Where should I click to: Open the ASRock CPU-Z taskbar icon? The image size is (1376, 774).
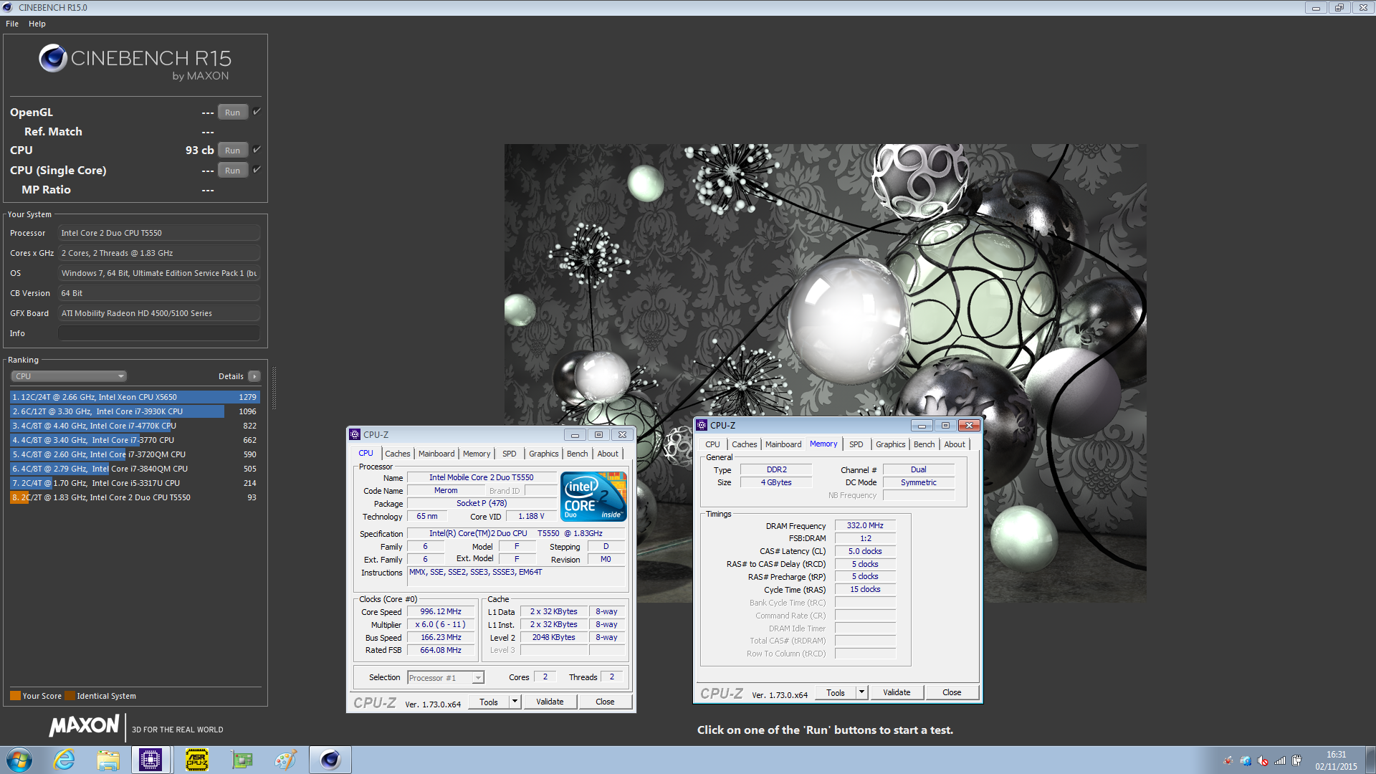197,760
